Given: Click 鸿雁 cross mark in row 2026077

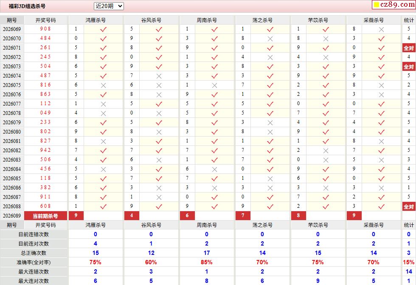Looking at the screenshot, I should pyautogui.click(x=103, y=104).
